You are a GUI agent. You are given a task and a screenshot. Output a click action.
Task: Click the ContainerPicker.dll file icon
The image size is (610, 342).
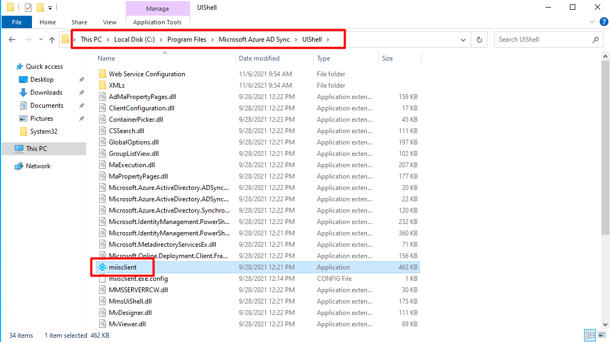point(102,119)
